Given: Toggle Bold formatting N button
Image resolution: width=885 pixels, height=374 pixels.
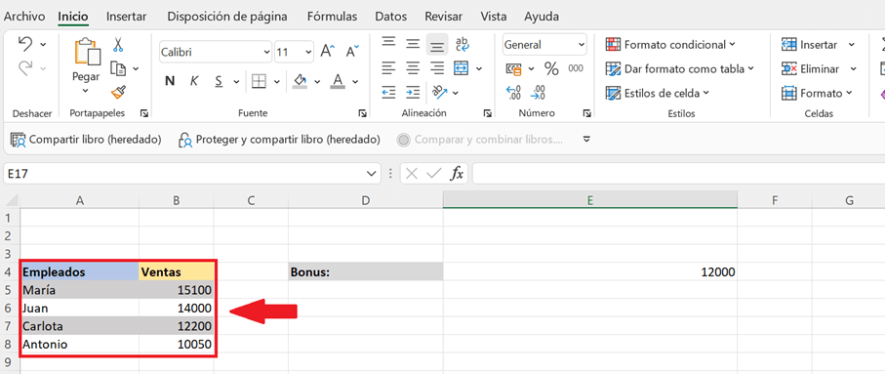Looking at the screenshot, I should click(x=170, y=81).
